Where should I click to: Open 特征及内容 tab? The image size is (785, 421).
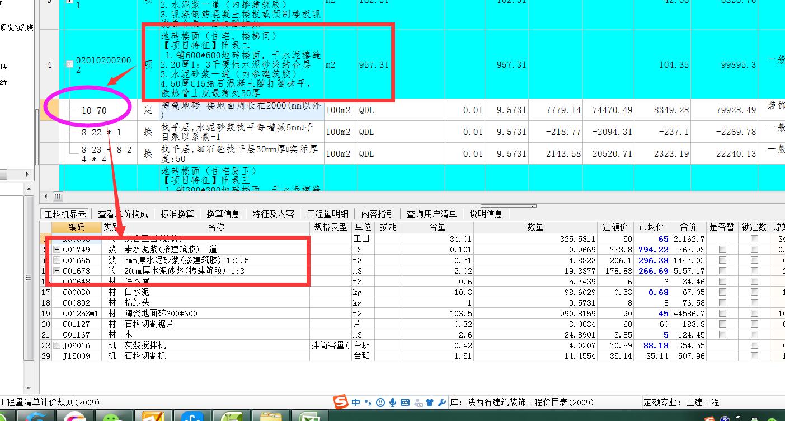tap(273, 214)
